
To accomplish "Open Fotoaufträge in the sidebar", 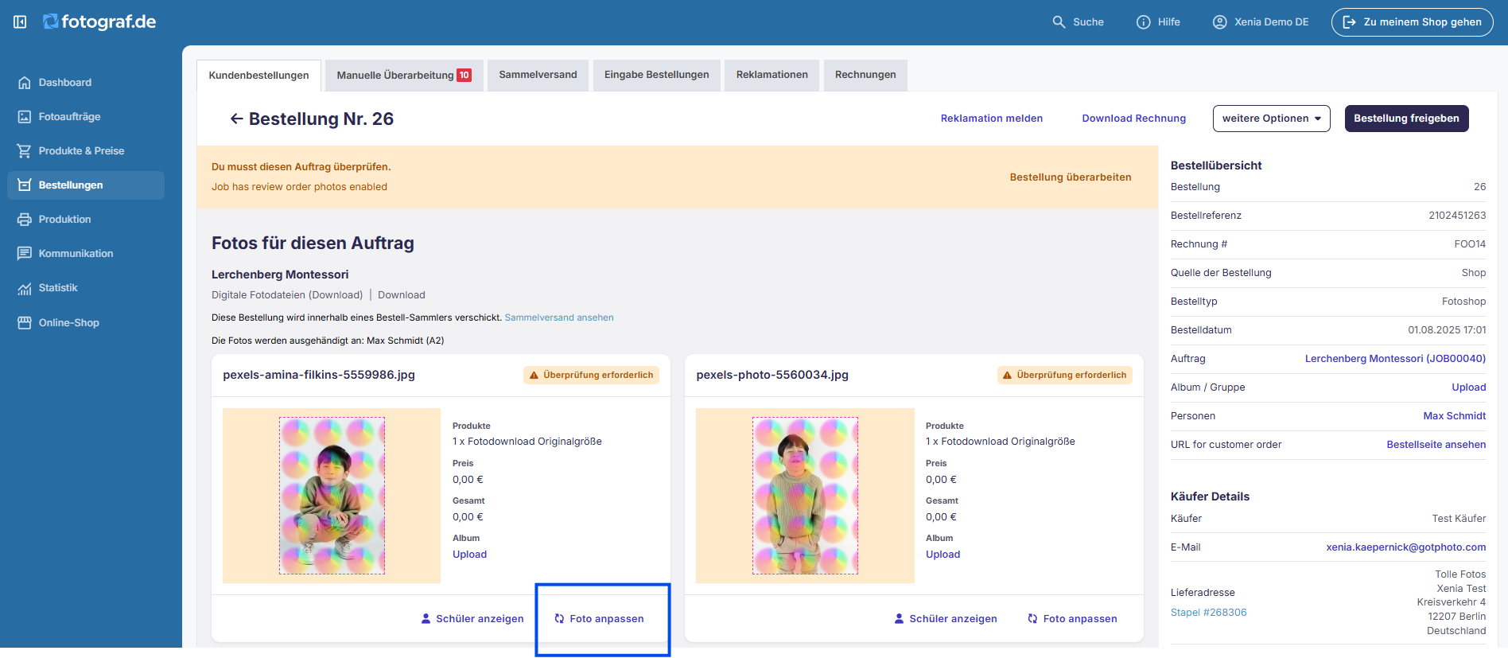I will click(69, 116).
